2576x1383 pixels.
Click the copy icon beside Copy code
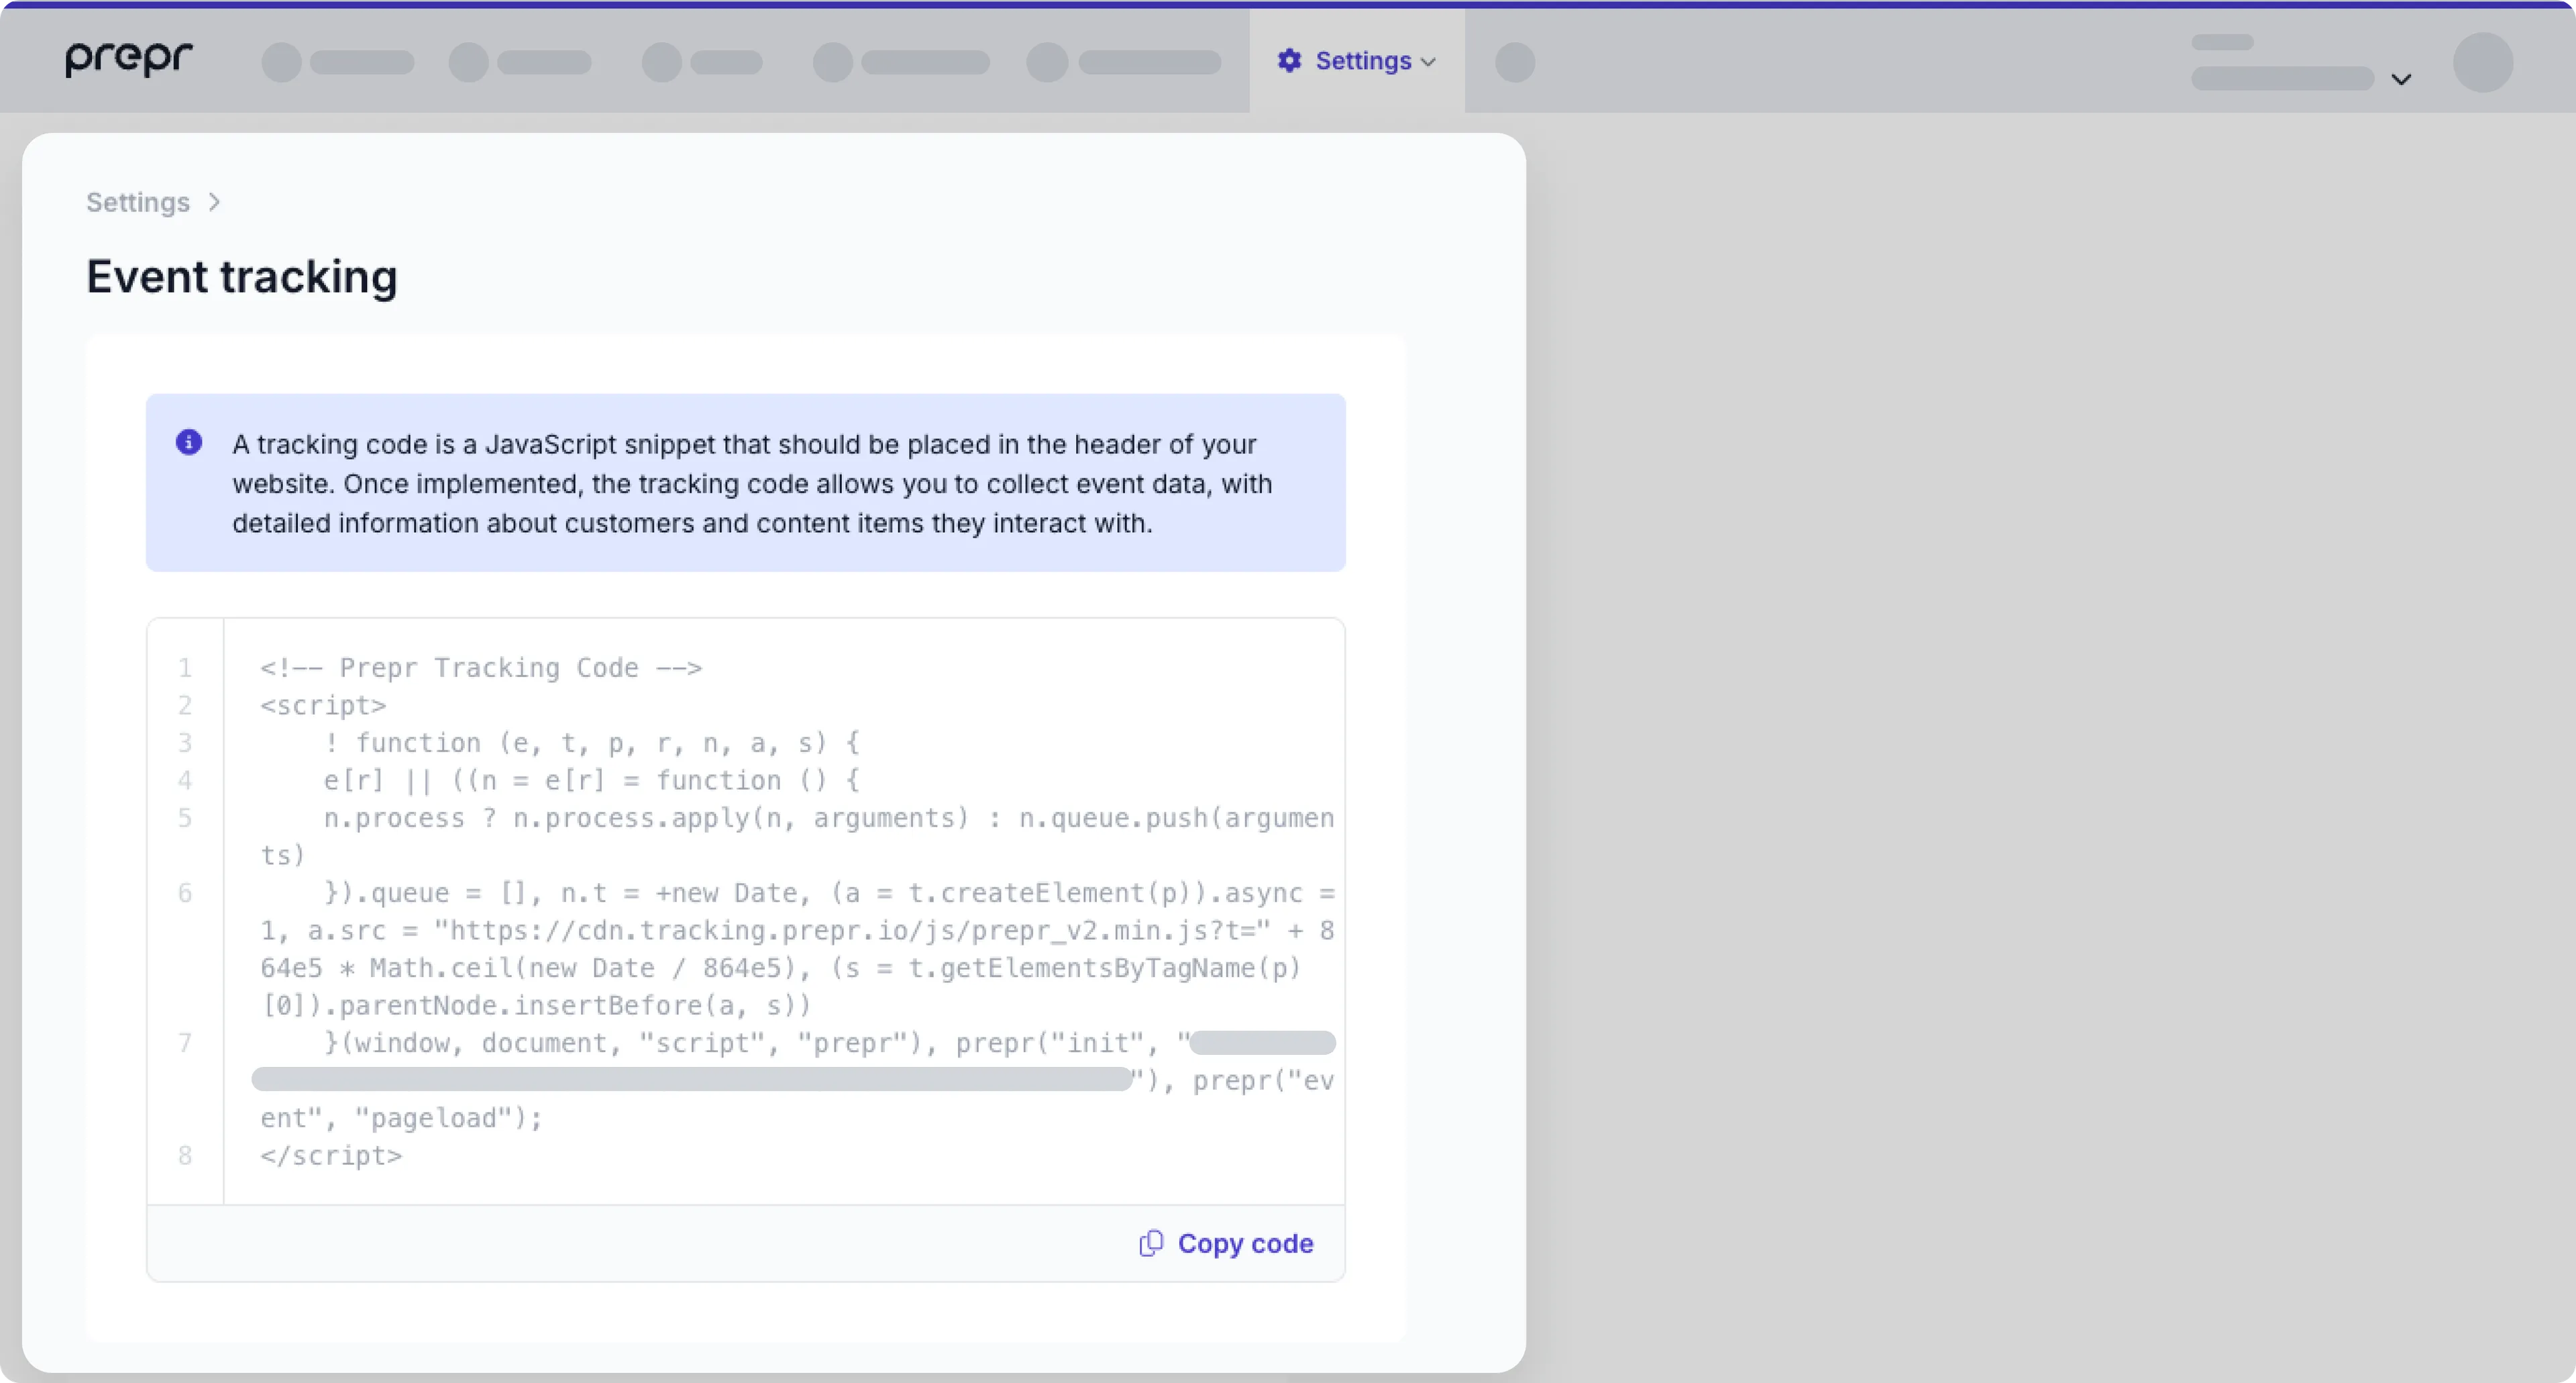(1151, 1243)
